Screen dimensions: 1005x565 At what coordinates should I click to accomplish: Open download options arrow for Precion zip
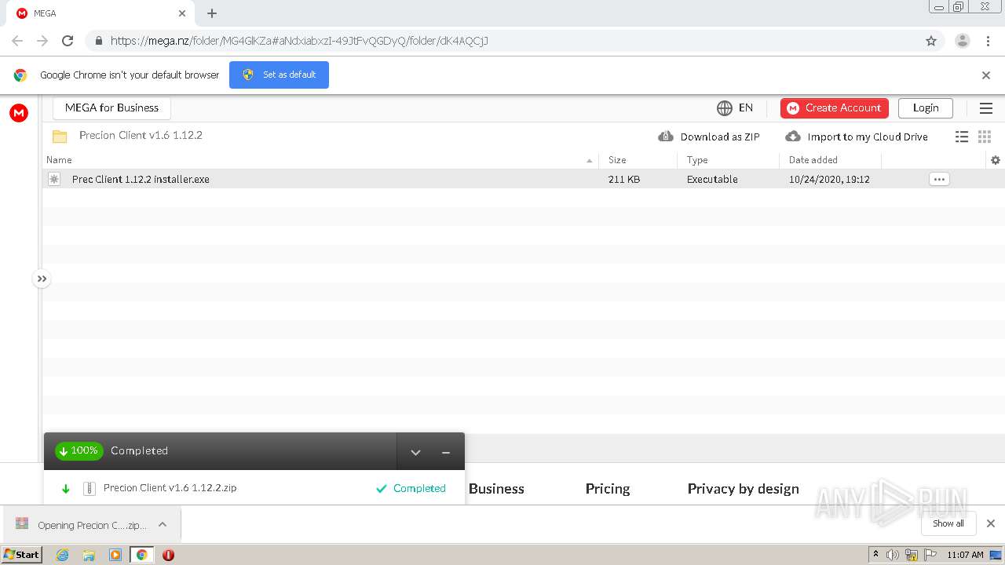pos(163,524)
